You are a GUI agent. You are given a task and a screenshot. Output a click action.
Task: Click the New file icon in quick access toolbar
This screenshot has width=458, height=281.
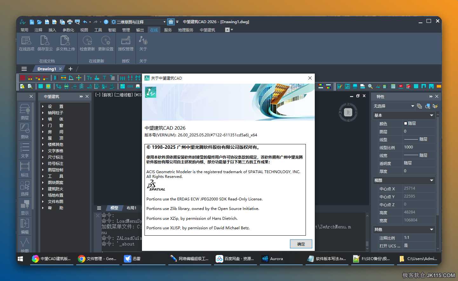(x=32, y=22)
